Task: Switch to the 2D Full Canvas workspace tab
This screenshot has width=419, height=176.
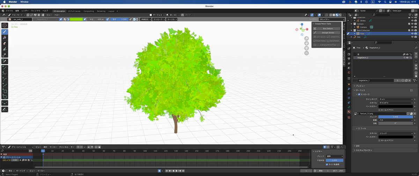Action: coord(74,11)
